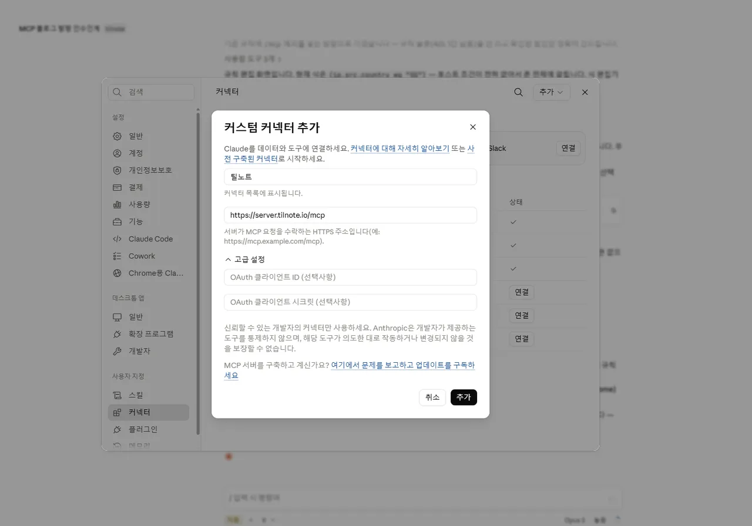
Task: Follow the 커넥터에 대해 자세히 알아보기 link
Action: click(x=400, y=149)
